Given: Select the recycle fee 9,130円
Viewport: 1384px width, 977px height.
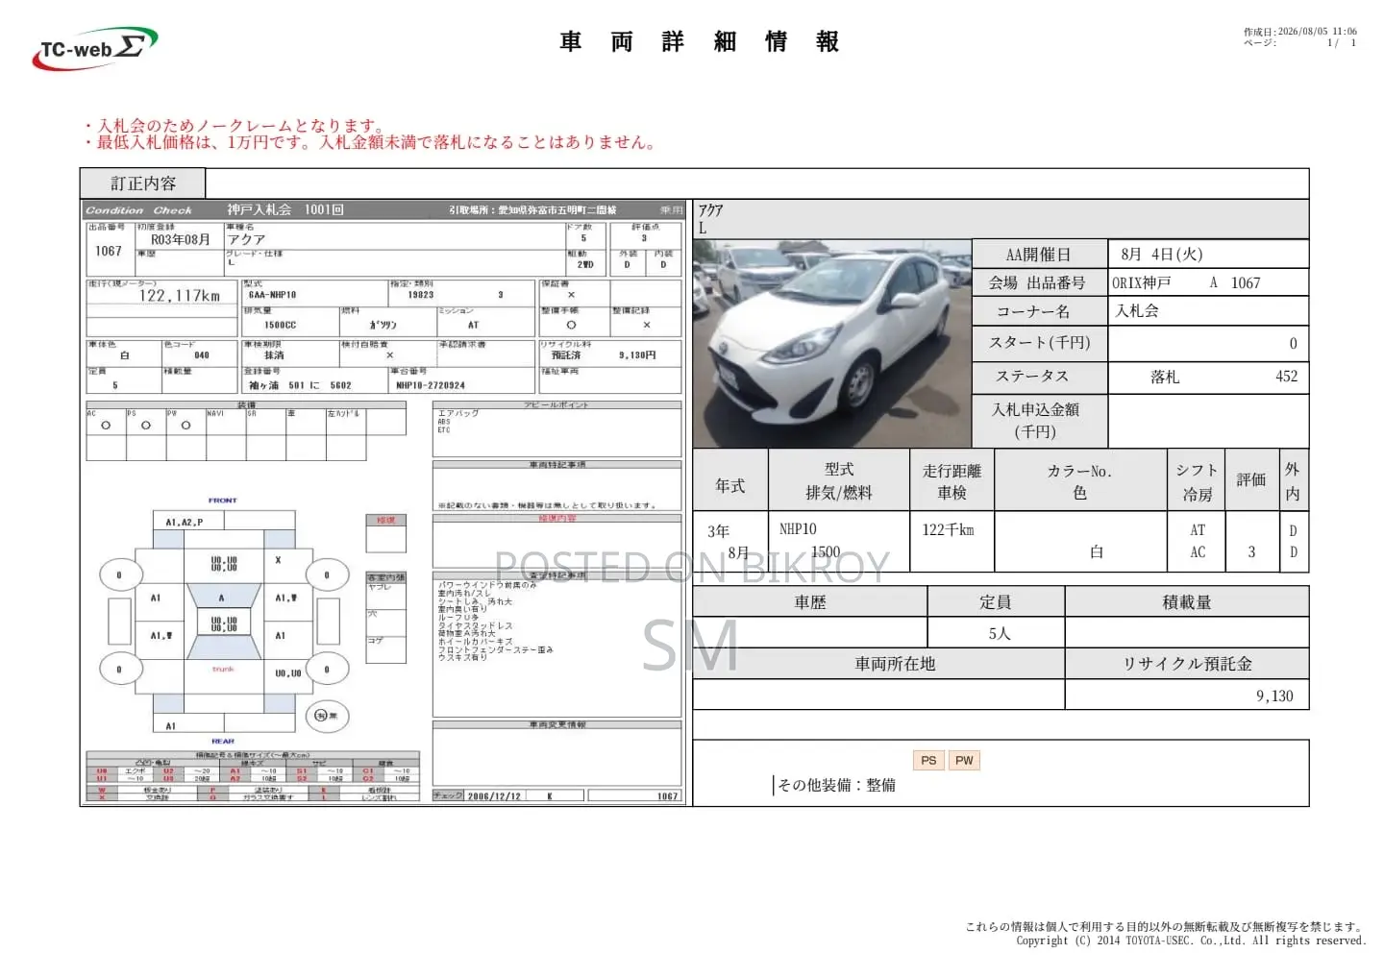Looking at the screenshot, I should [637, 355].
